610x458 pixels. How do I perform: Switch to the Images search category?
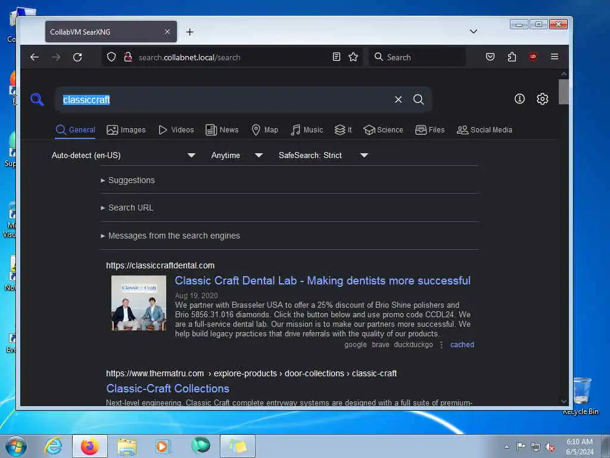point(126,130)
